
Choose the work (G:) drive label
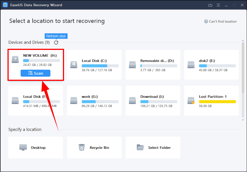[x=90, y=96]
